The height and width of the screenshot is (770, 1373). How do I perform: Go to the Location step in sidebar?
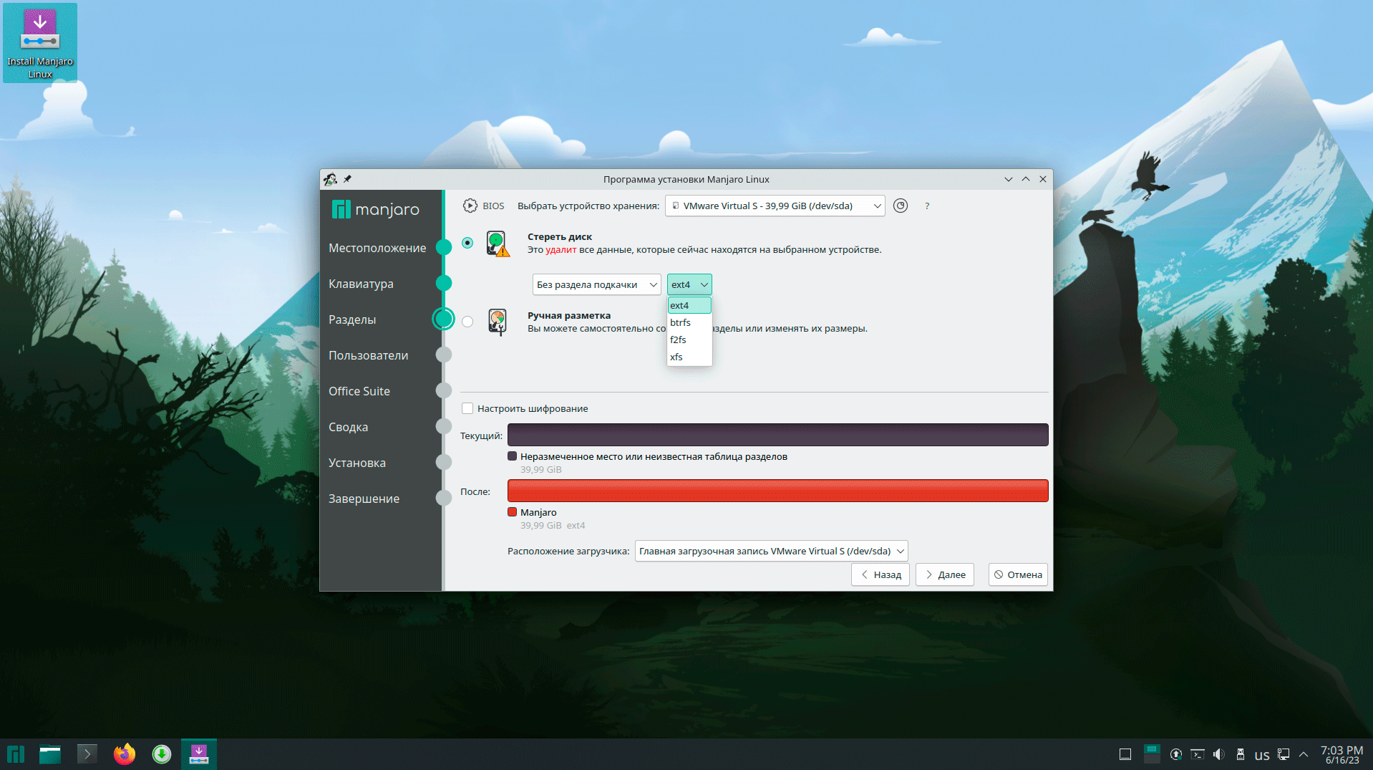377,248
